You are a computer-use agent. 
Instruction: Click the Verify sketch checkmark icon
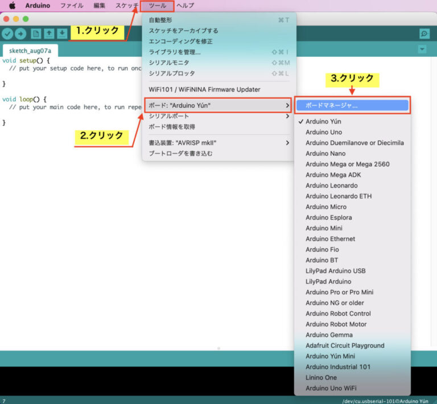pos(7,34)
